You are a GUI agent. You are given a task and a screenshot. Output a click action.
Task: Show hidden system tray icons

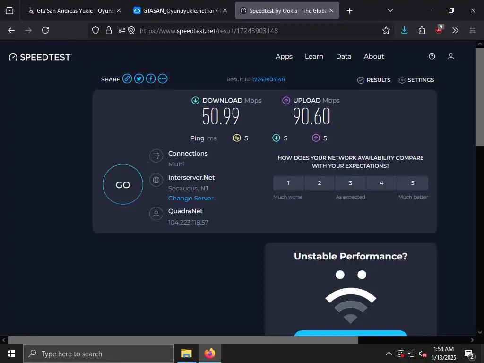[x=389, y=354]
